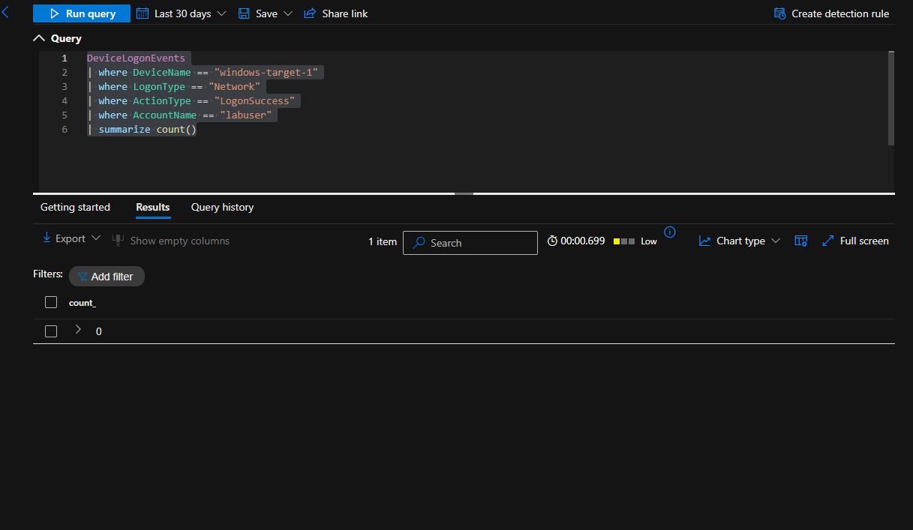Click the "LogonSuccess" string in query
The width and height of the screenshot is (913, 530).
pos(255,100)
